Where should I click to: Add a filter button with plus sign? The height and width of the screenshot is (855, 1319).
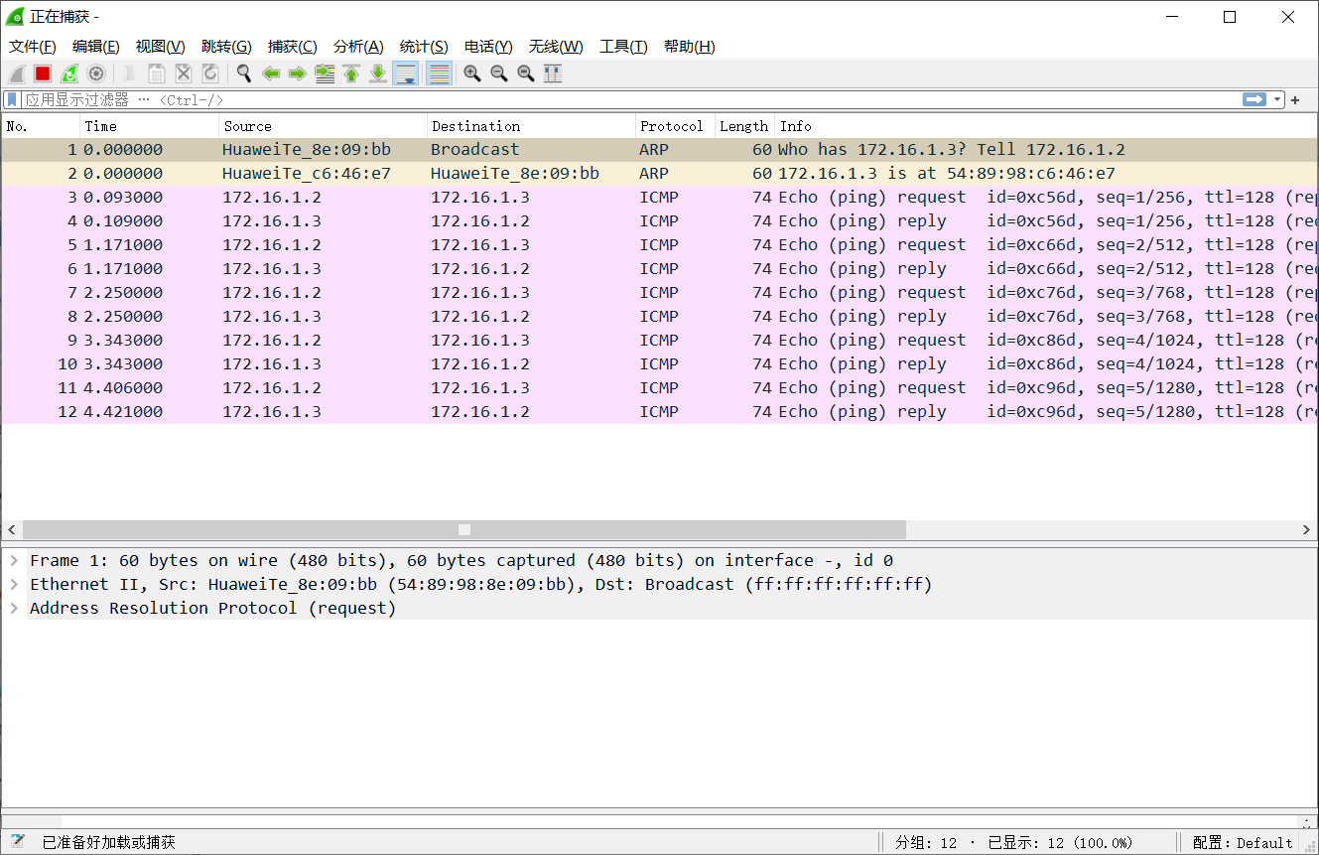[x=1295, y=100]
